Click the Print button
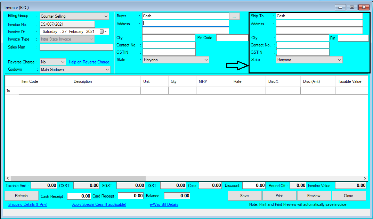373x219 pixels. click(x=279, y=195)
